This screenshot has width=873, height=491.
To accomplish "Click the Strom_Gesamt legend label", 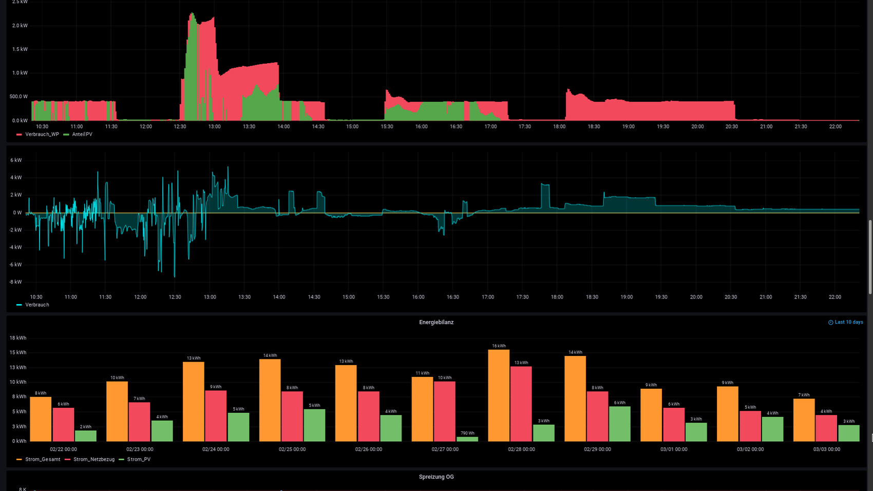I will tap(43, 460).
